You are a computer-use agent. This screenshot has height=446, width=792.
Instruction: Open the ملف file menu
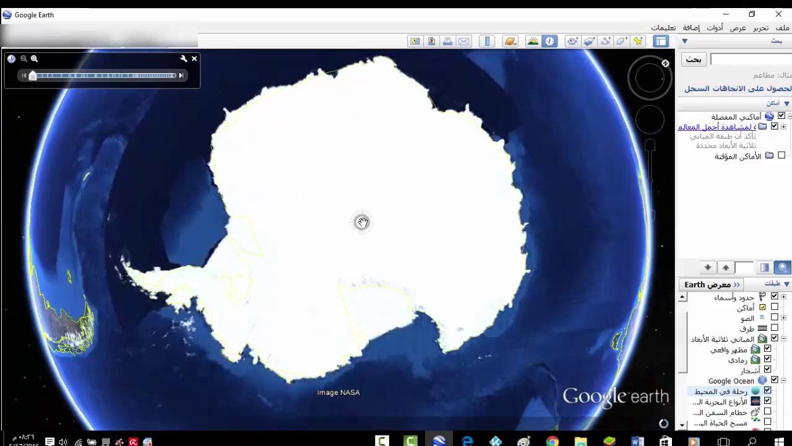(x=783, y=28)
